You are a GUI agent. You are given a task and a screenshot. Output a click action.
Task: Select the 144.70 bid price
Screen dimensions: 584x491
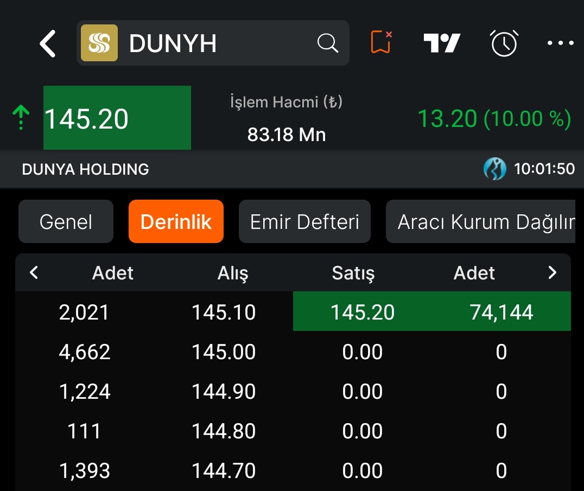pyautogui.click(x=224, y=470)
